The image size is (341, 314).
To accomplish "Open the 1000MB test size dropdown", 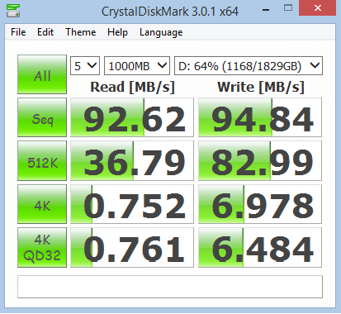I will click(137, 66).
